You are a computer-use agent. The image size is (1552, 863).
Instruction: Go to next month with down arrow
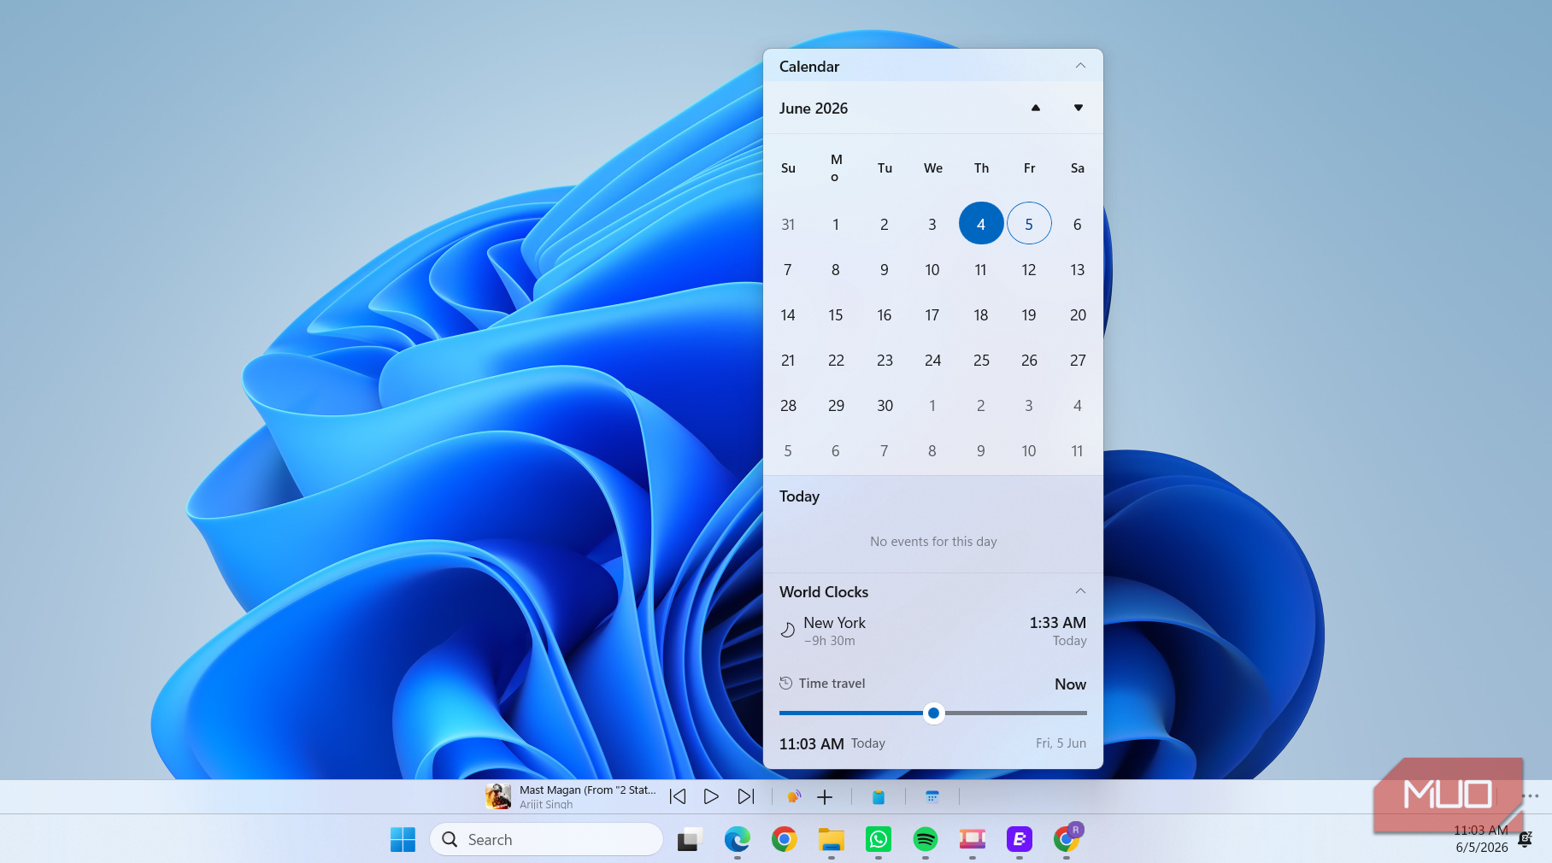1079,108
